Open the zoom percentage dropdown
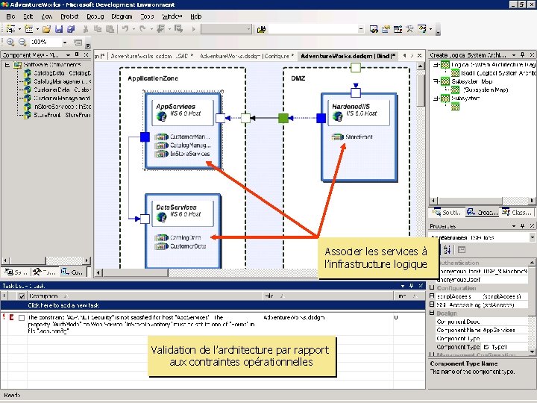 pos(65,42)
